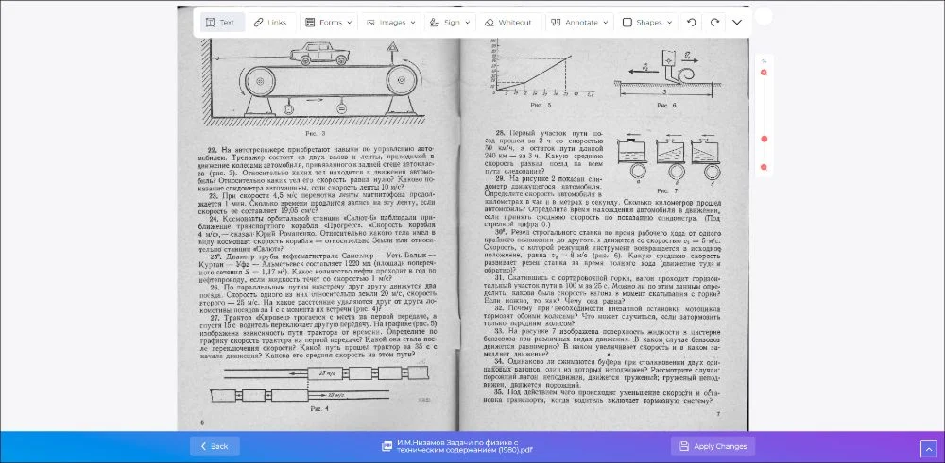Open the Images dropdown menu

click(388, 22)
